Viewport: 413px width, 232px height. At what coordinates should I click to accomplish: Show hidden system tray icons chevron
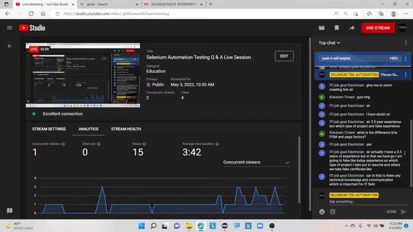coord(346,226)
